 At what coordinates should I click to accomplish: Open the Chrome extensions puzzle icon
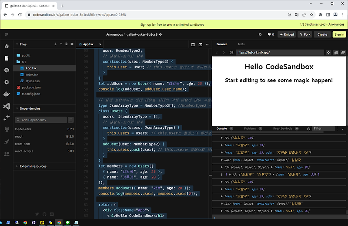point(321,15)
